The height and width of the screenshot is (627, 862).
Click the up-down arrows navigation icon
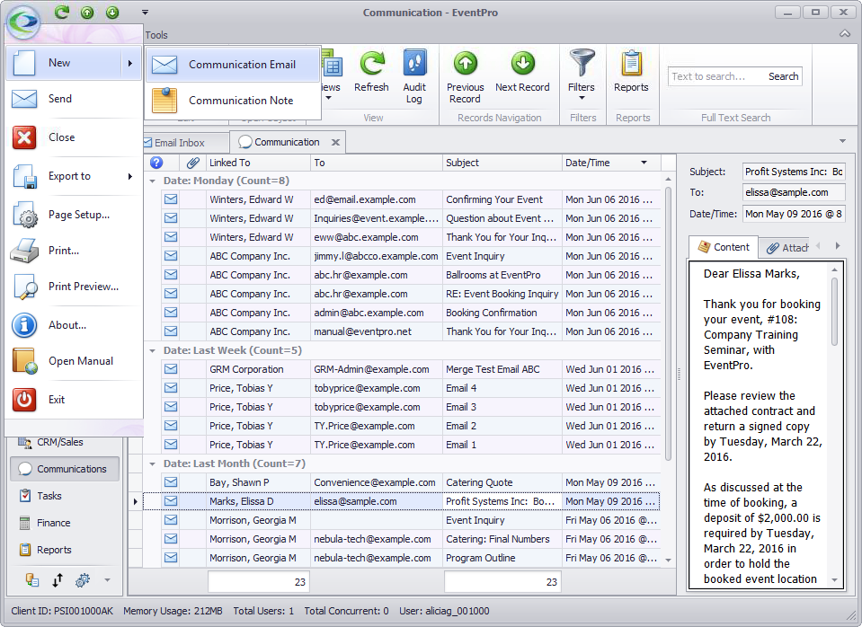pyautogui.click(x=58, y=579)
